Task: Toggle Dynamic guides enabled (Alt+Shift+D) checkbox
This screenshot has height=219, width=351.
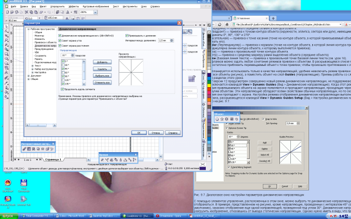Action: coord(60,36)
